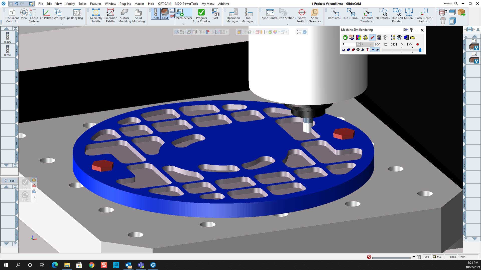Image resolution: width=481 pixels, height=270 pixels.
Task: Open the Operation Manager panel
Action: (x=233, y=15)
